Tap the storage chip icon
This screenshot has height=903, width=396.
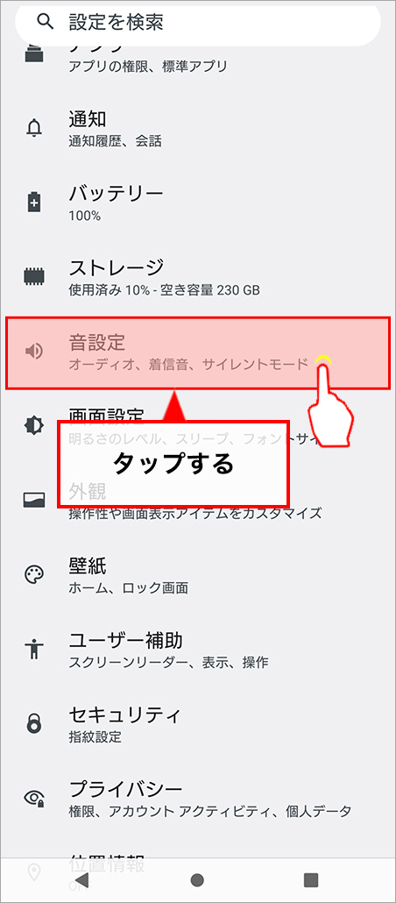[34, 276]
